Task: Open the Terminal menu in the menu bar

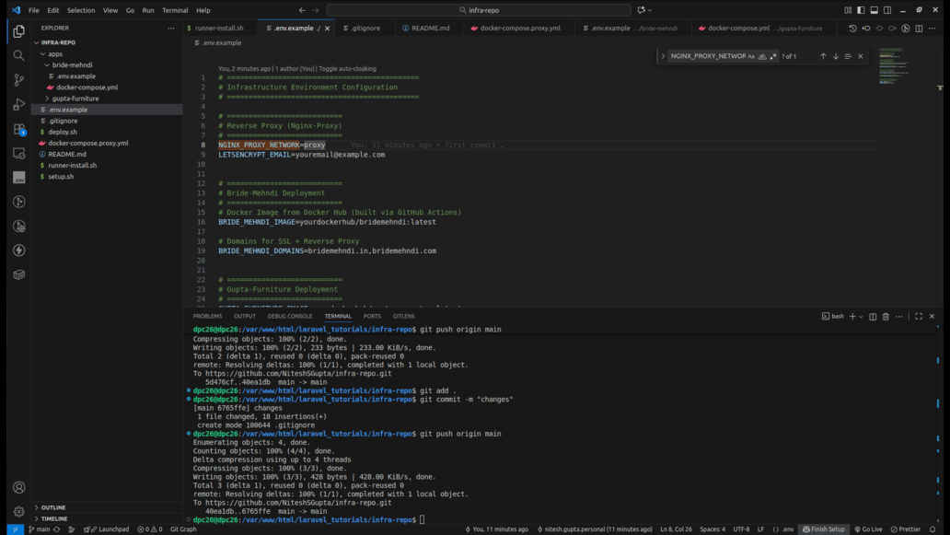Action: click(x=175, y=10)
